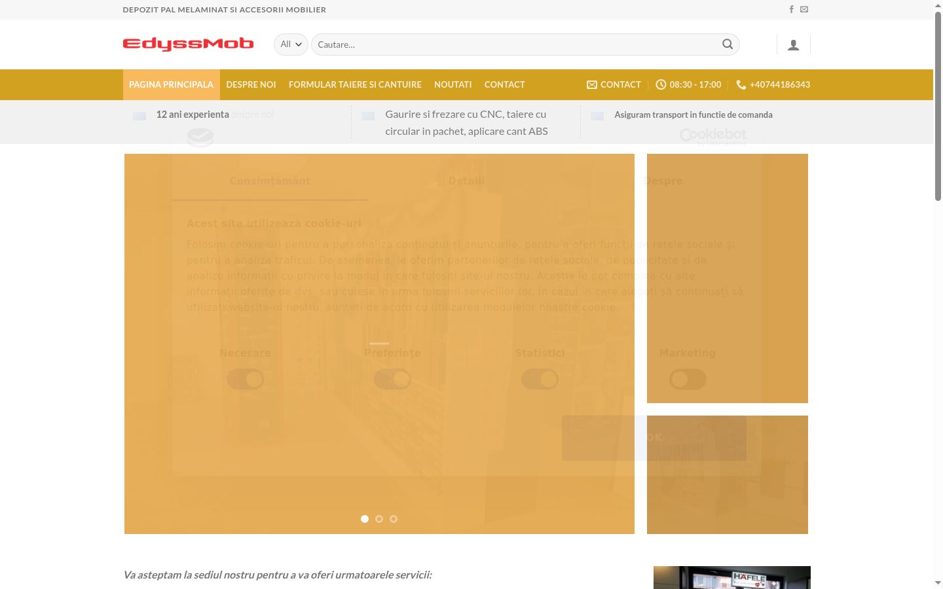
Task: Click the phone icon beside +40744186343
Action: pyautogui.click(x=741, y=84)
